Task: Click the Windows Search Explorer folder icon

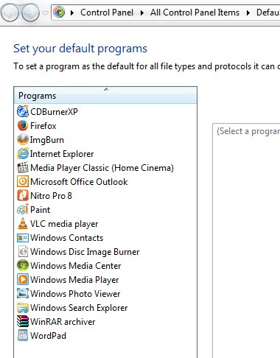Action: tap(23, 308)
